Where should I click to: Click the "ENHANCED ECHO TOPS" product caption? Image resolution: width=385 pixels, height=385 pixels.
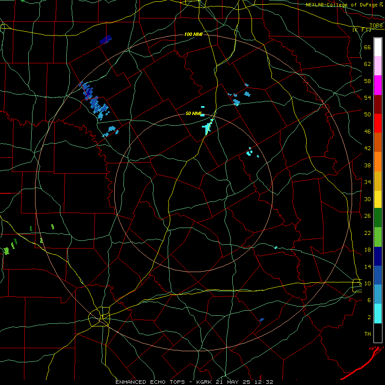(150, 382)
